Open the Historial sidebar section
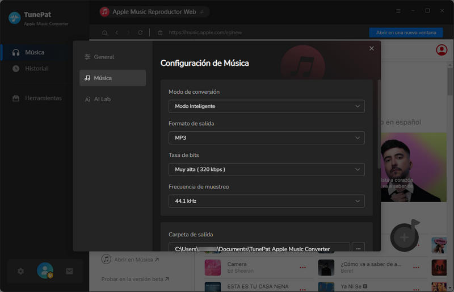 click(x=36, y=68)
